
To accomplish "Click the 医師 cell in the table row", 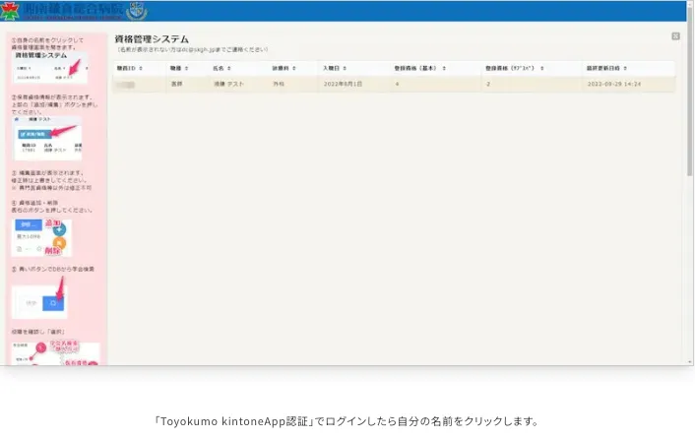I will coord(176,84).
